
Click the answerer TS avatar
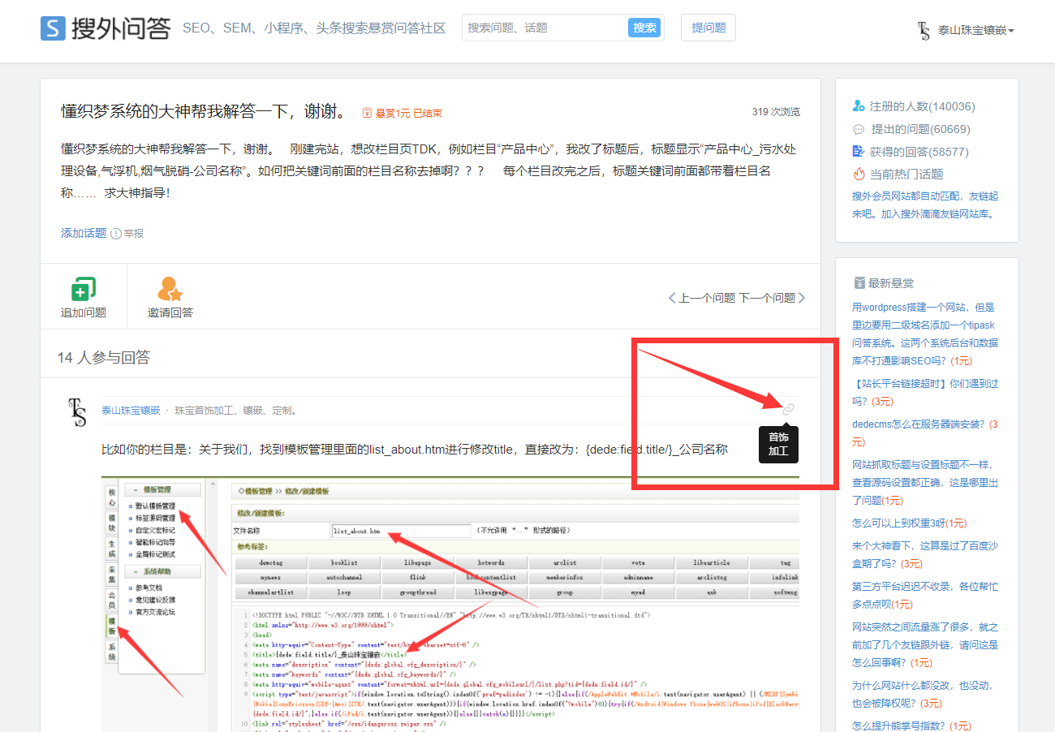coord(78,411)
